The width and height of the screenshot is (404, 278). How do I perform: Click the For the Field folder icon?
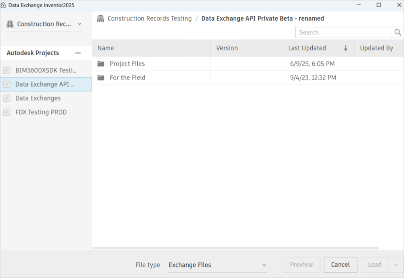tap(101, 77)
